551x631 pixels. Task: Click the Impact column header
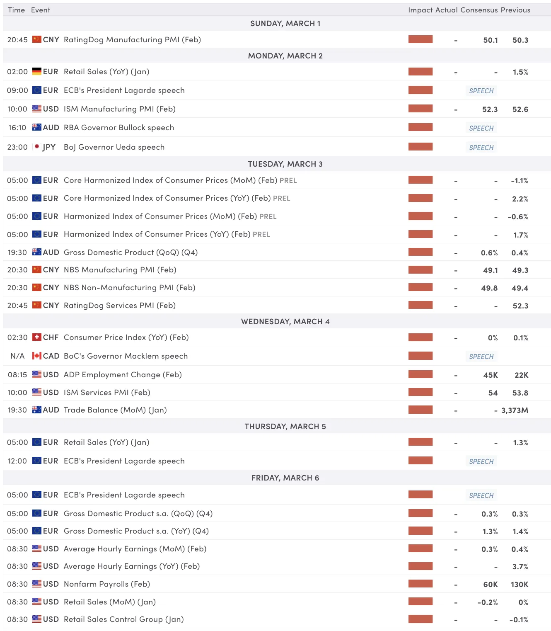tap(420, 10)
